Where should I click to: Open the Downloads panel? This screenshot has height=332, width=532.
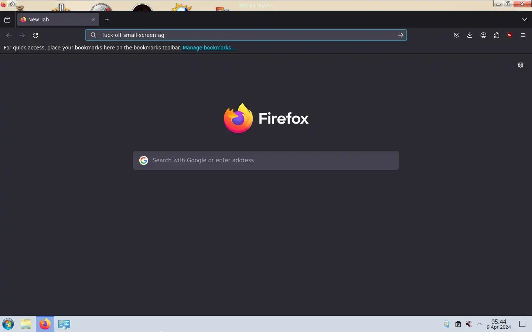pyautogui.click(x=470, y=35)
